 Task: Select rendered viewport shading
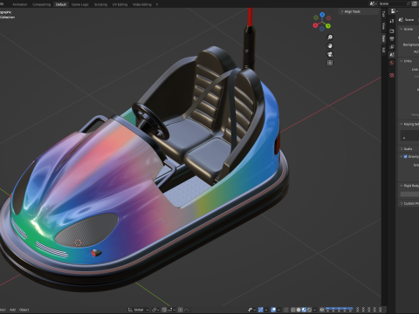[310, 310]
